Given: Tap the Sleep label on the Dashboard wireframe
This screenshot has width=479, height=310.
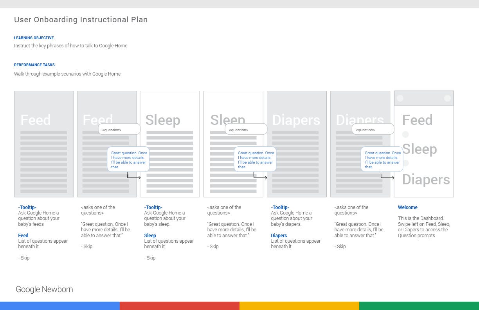Looking at the screenshot, I should click(x=420, y=149).
